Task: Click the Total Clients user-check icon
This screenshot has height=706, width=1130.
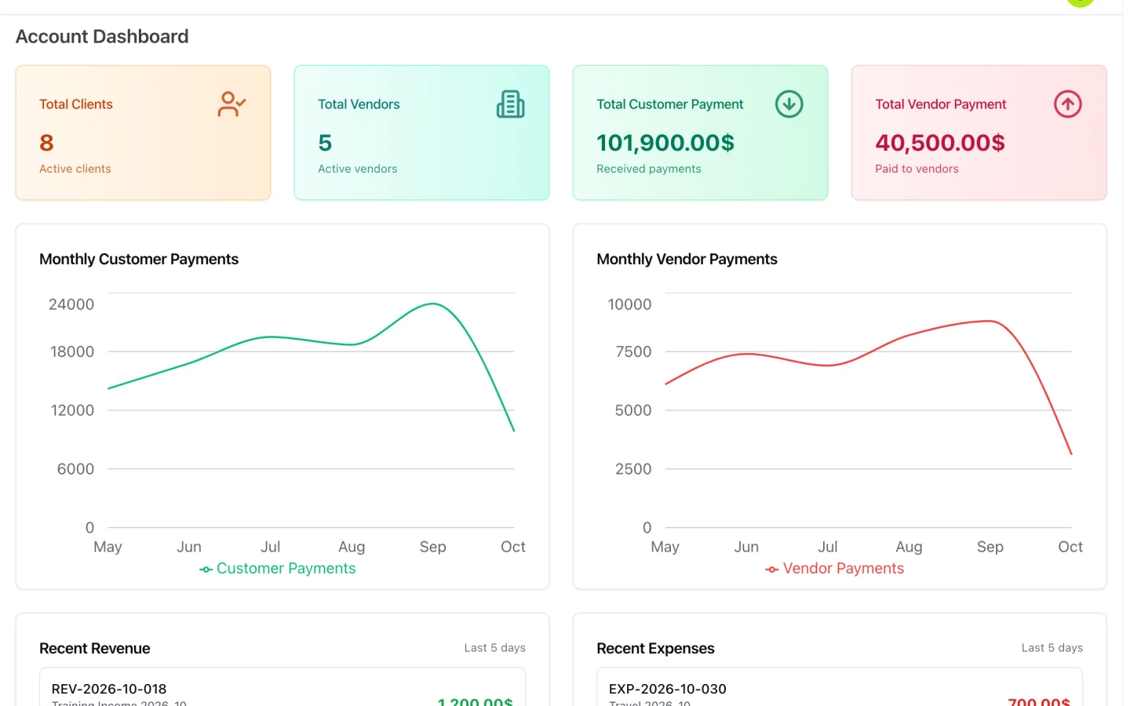Action: [231, 104]
